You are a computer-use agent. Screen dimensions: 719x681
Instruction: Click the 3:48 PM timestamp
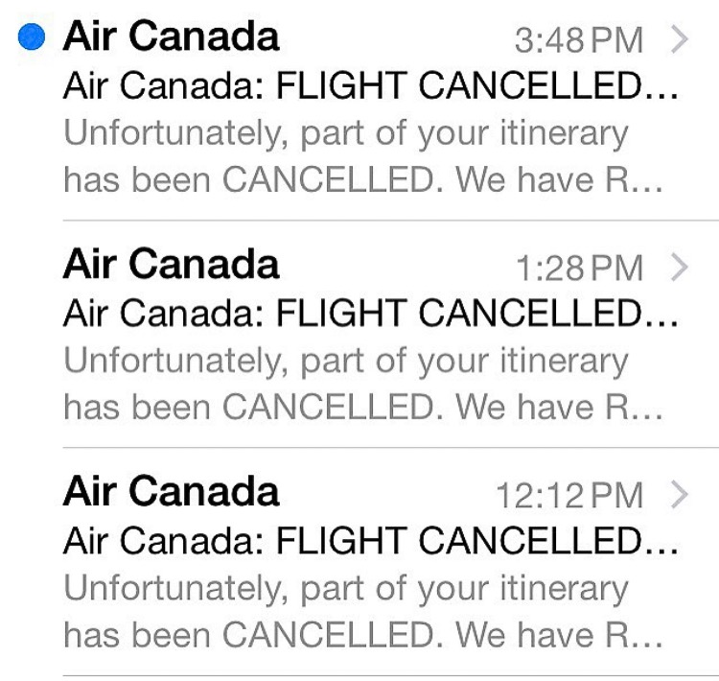click(578, 40)
